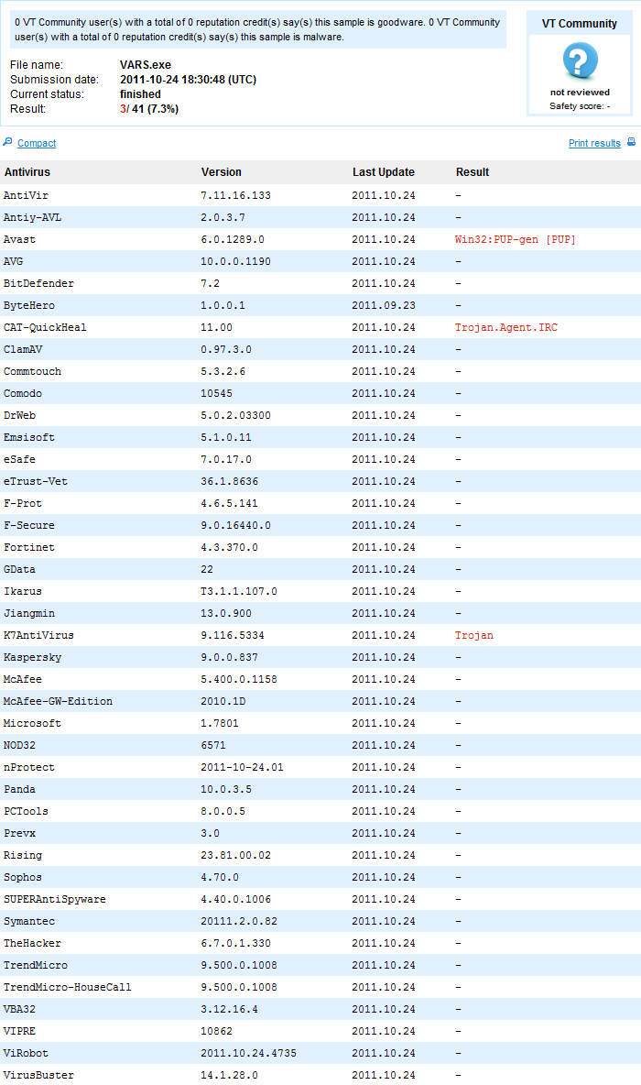Select the PCTools row name
Image resolution: width=641 pixels, height=1085 pixels.
coord(26,812)
